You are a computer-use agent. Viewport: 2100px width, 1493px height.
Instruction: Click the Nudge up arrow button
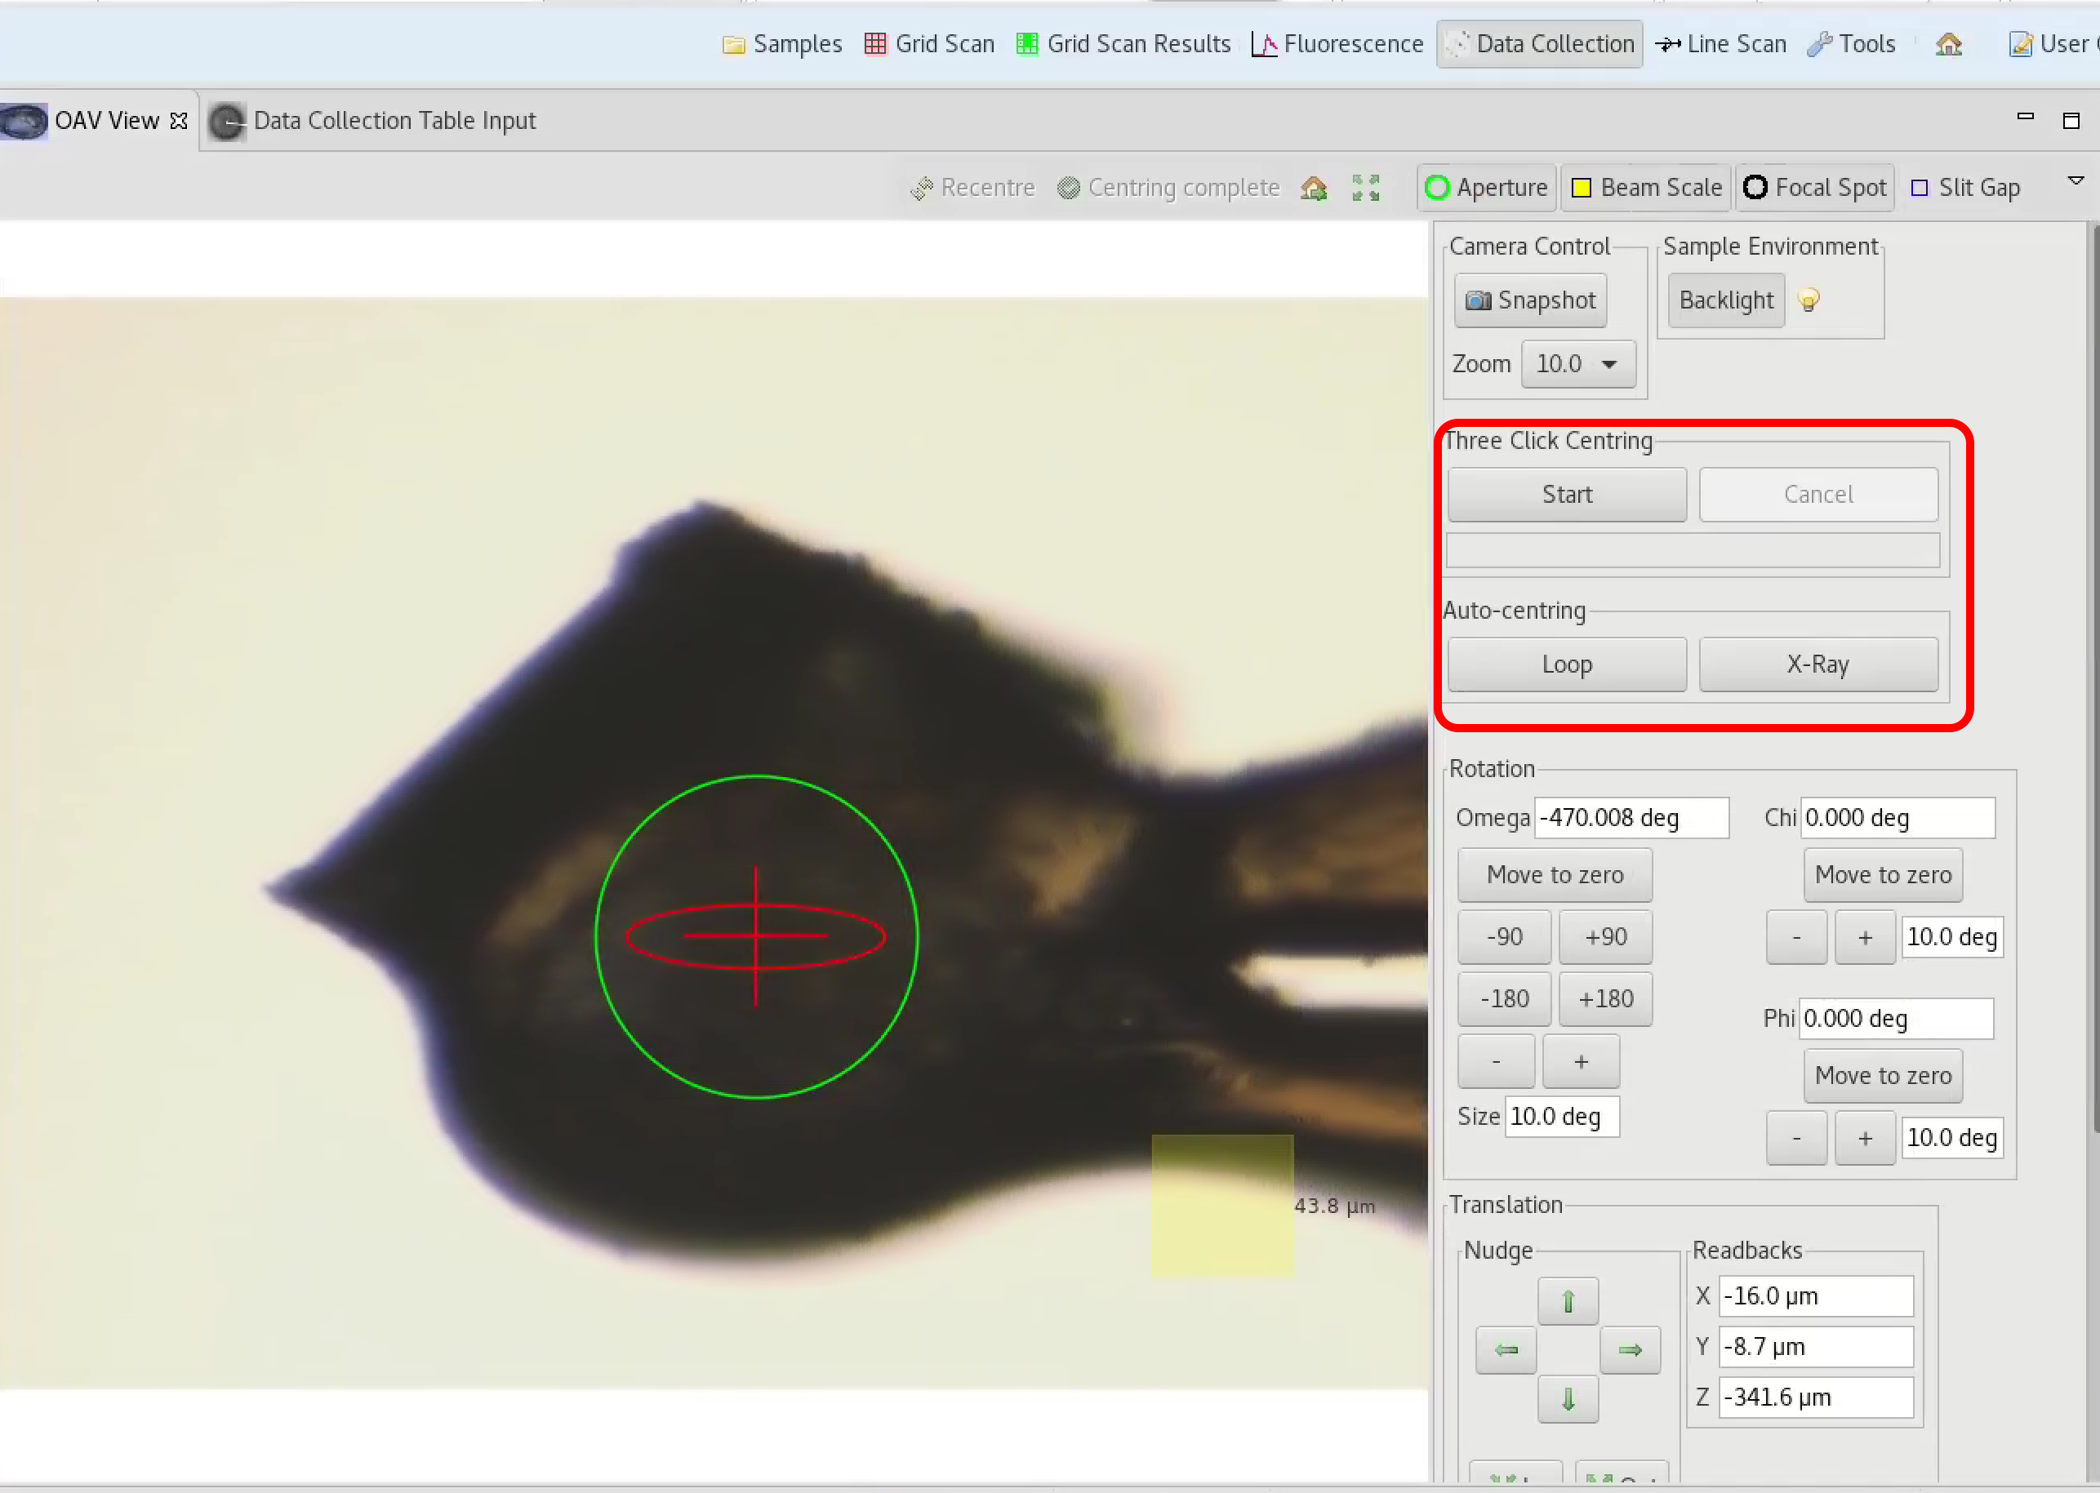click(1565, 1302)
